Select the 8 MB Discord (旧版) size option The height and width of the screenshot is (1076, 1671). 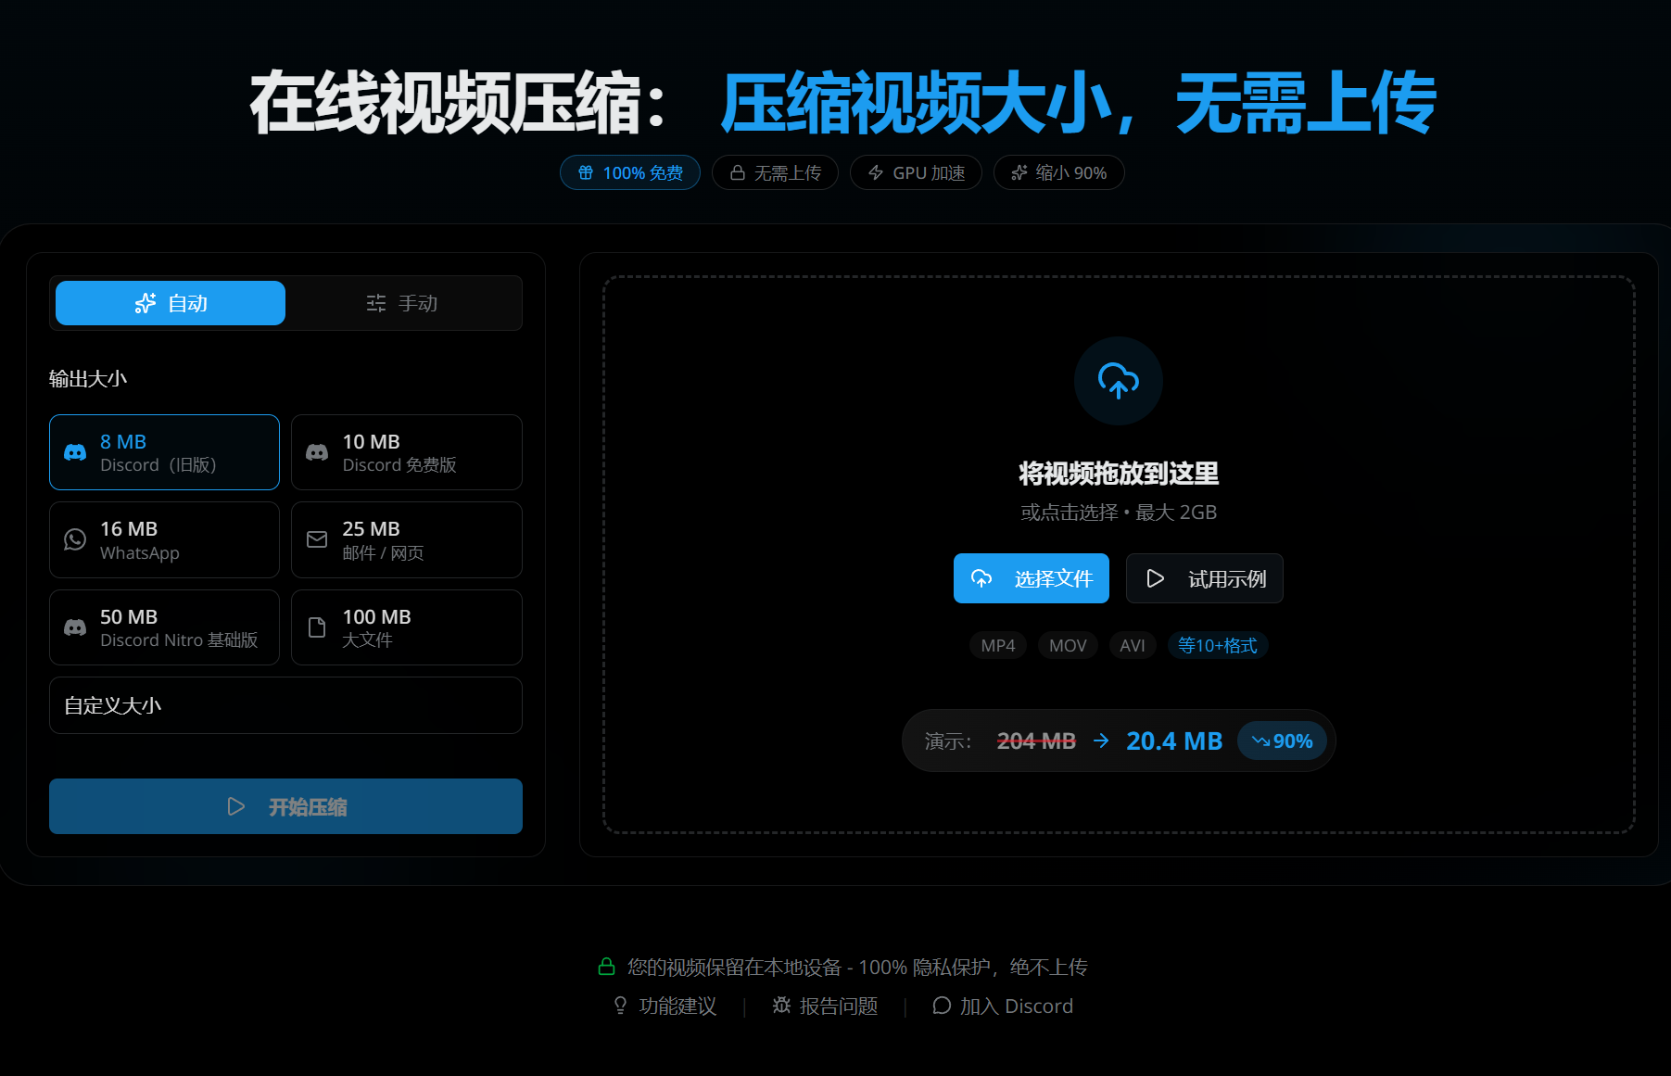pos(164,452)
